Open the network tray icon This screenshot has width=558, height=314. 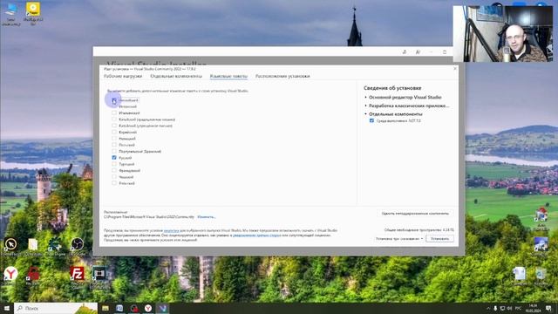(x=502, y=308)
